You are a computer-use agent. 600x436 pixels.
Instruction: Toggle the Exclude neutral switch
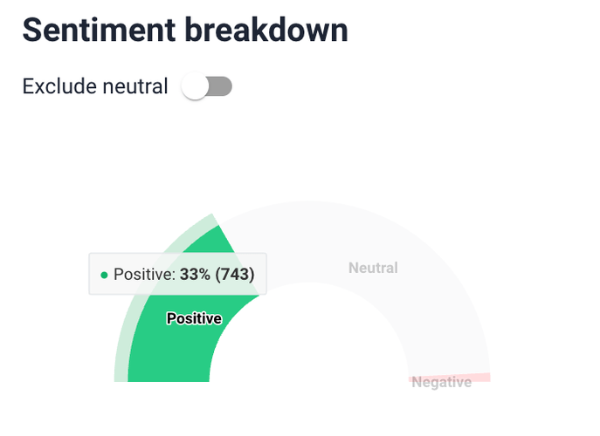coord(207,86)
